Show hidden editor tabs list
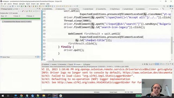 click(x=163, y=9)
